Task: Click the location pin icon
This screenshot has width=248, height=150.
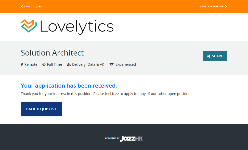Action: pyautogui.click(x=22, y=64)
